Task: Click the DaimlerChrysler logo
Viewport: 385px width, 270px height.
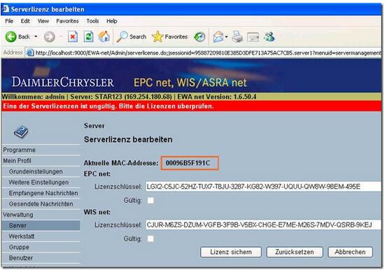Action: 63,83
